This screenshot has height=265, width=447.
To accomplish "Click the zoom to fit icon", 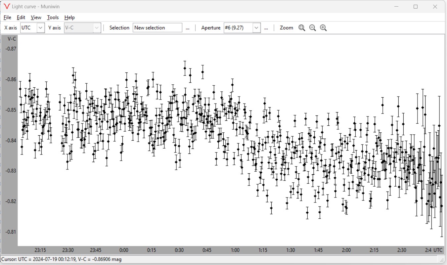I will [x=301, y=28].
